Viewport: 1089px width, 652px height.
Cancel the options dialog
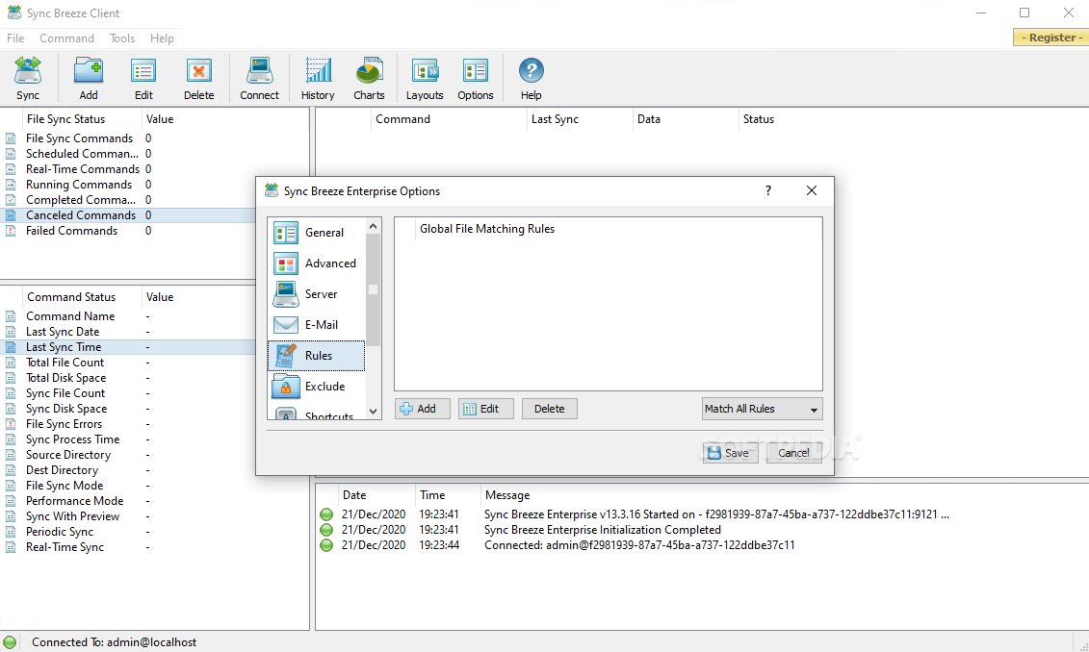793,453
